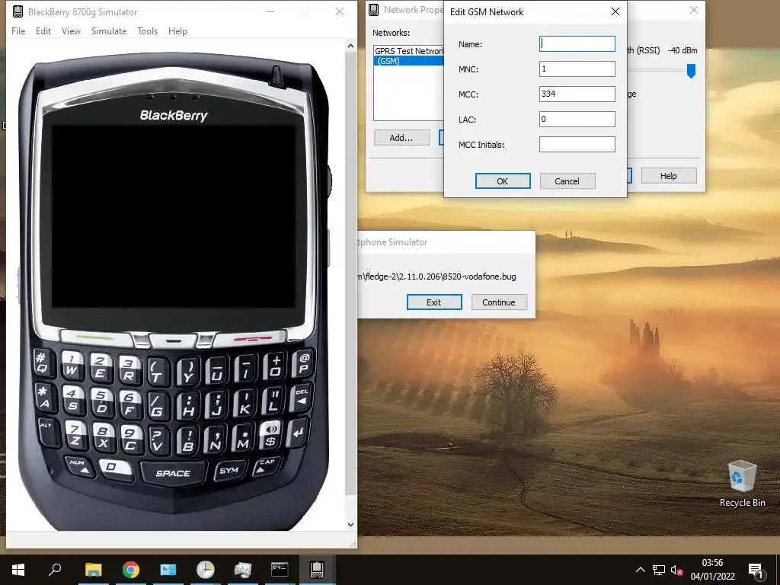Show hidden system tray icons
Viewport: 780px width, 585px height.
click(x=640, y=570)
